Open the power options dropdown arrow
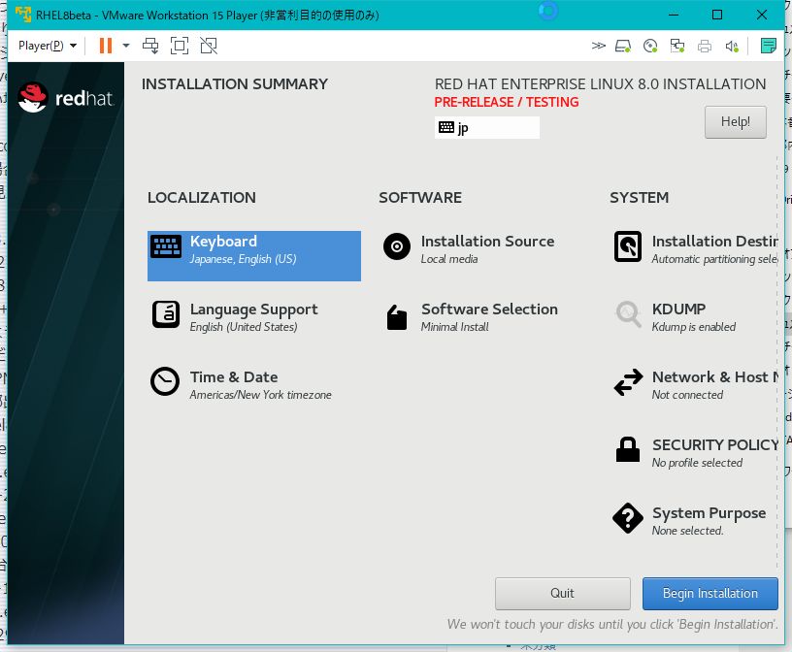This screenshot has height=652, width=792. (126, 46)
